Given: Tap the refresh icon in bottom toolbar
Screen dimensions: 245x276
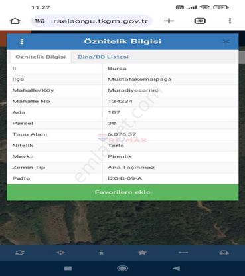Looking at the screenshot, I should (20, 253).
